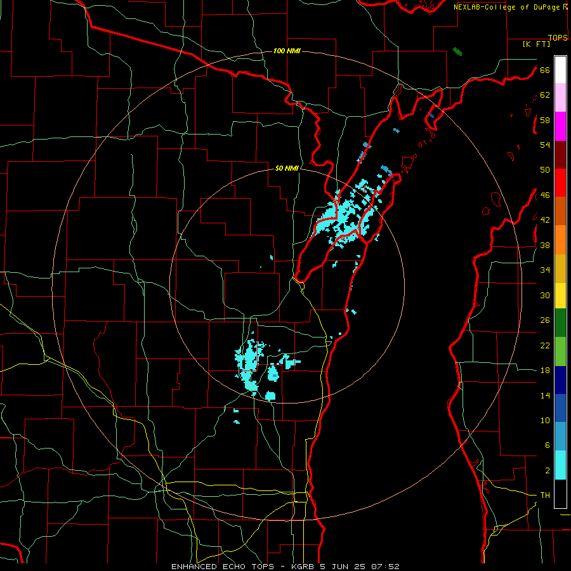The width and height of the screenshot is (571, 571).
Task: Click the dark maroon legend swatch
Action: click(x=560, y=155)
